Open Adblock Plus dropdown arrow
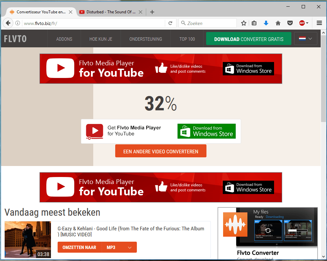 click(307, 23)
